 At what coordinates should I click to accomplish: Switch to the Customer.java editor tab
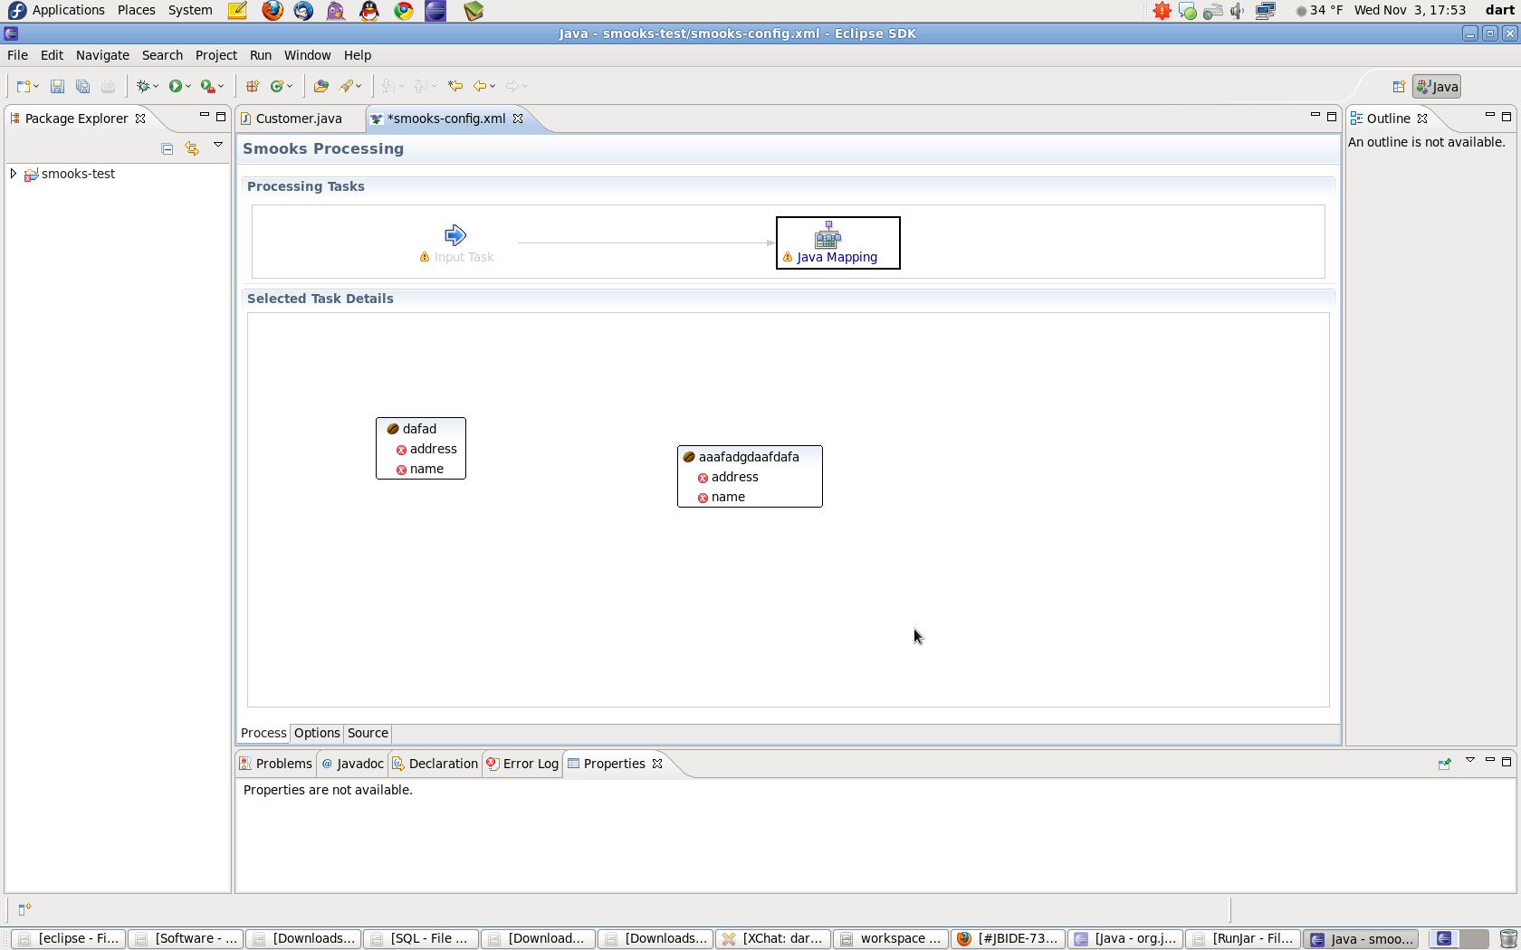299,119
